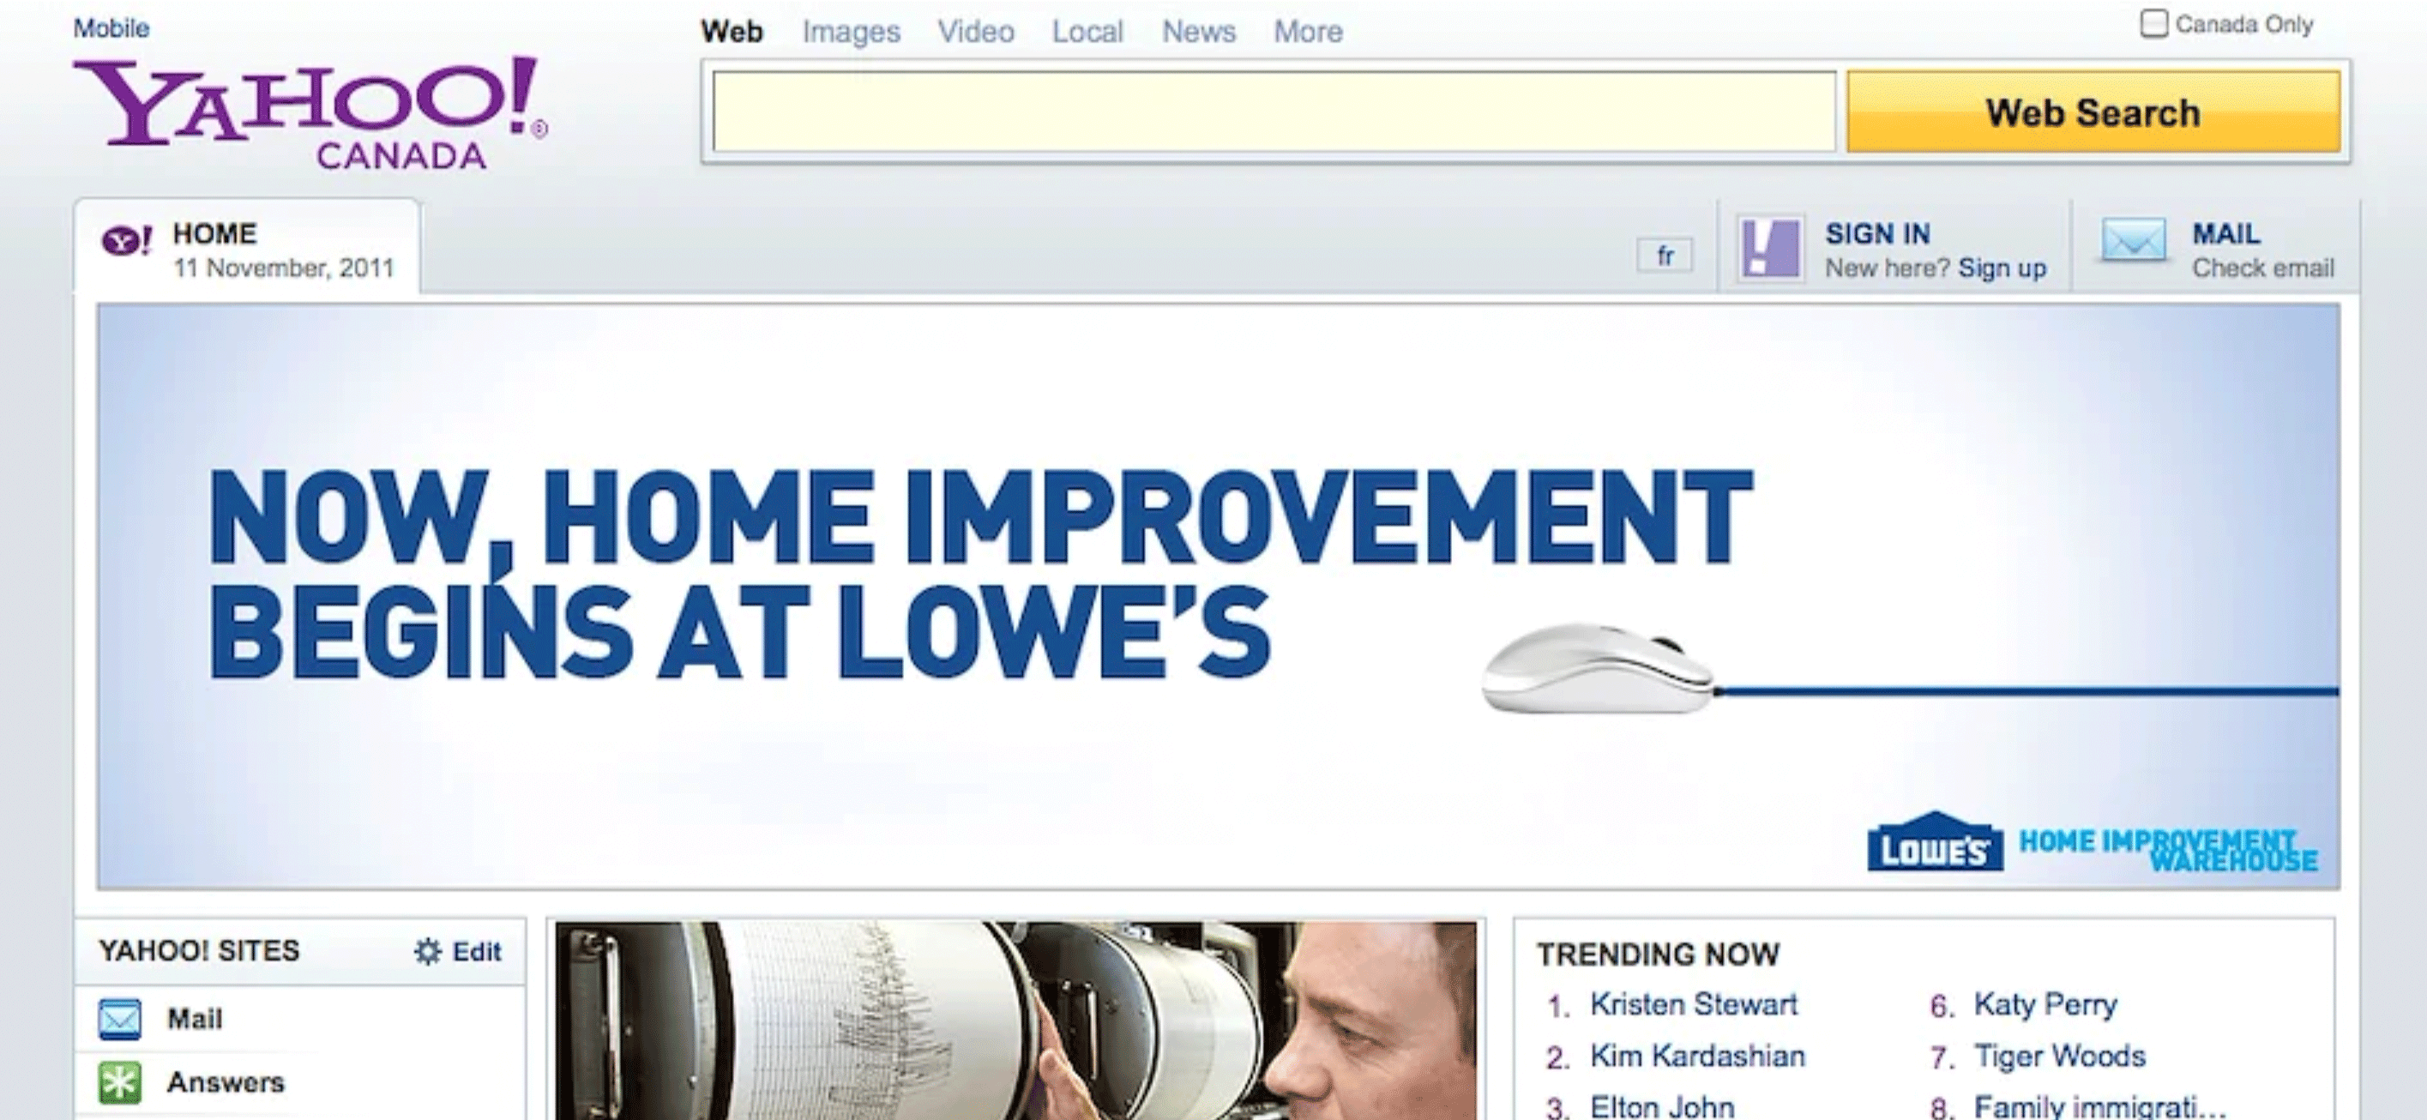Viewport: 2427px width, 1120px height.
Task: Switch the page language using the fr button
Action: (x=1665, y=255)
